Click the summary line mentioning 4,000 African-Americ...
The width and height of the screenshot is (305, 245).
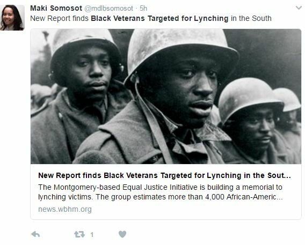[161, 197]
